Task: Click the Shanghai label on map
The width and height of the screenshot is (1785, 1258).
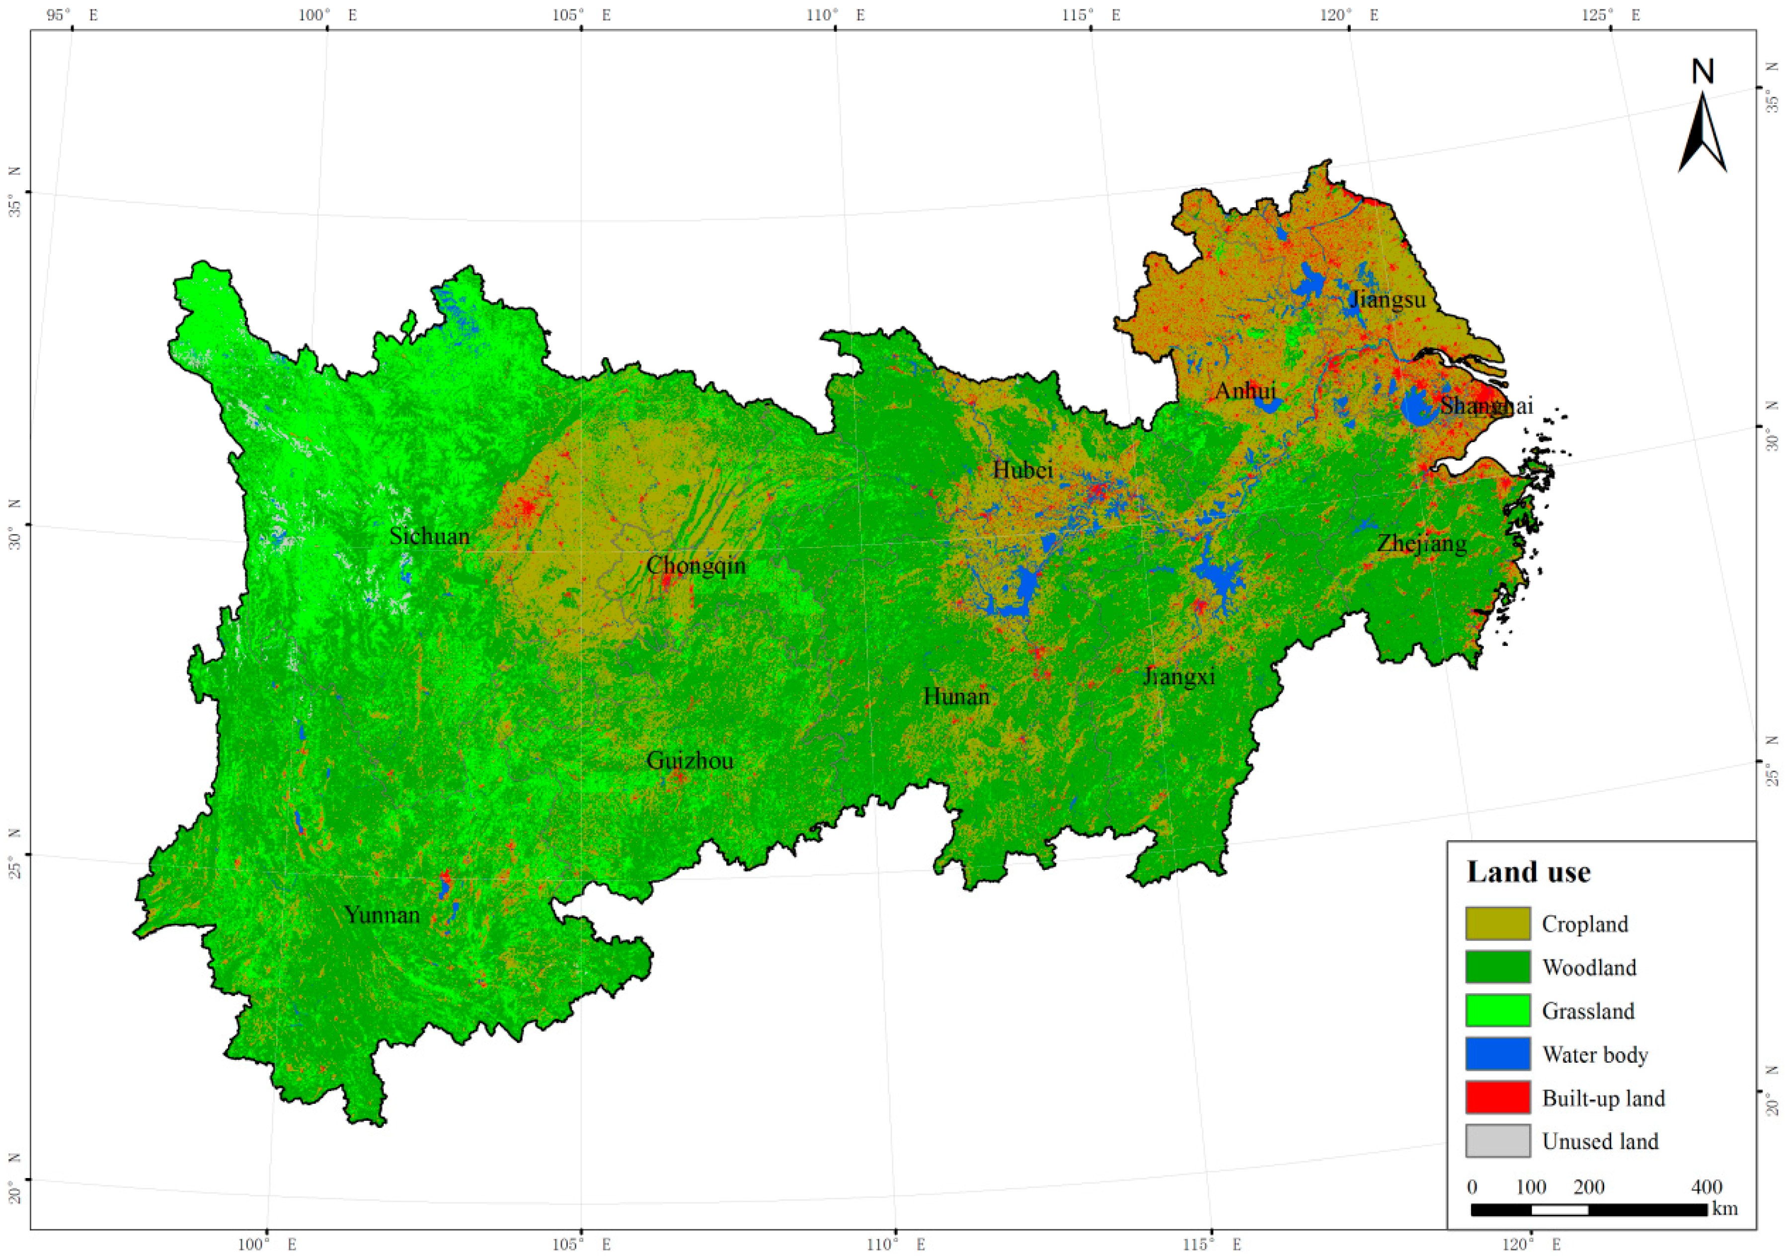Action: pyautogui.click(x=1486, y=406)
